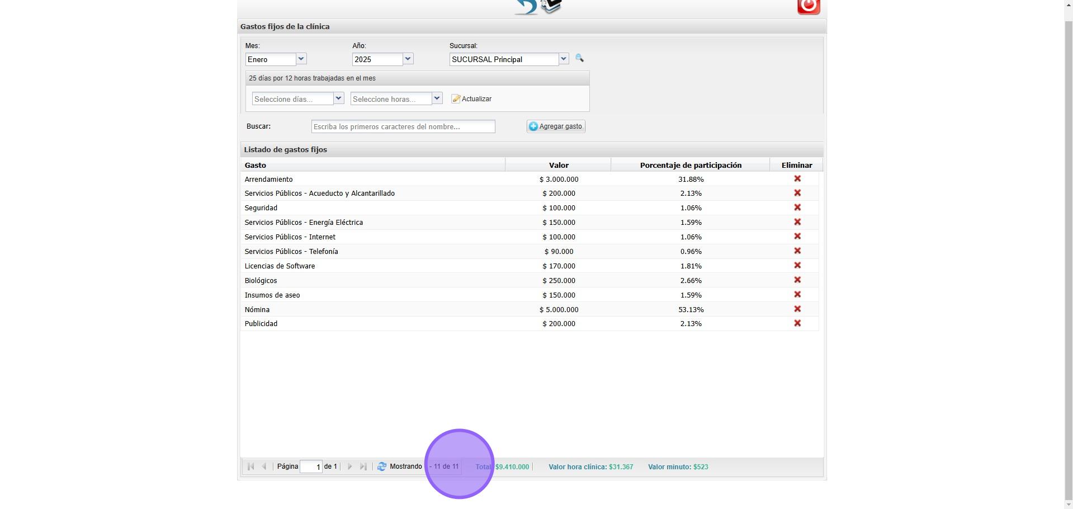Click the page number input box
This screenshot has width=1073, height=509.
pos(311,466)
